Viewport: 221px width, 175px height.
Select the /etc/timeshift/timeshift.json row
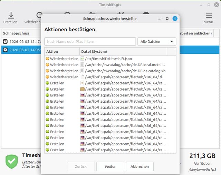[x=110, y=59]
